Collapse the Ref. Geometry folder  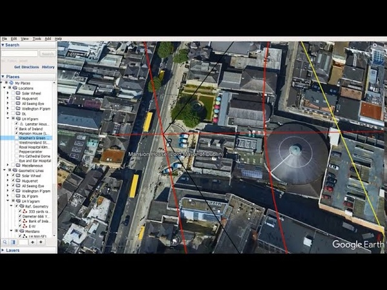coord(11,206)
